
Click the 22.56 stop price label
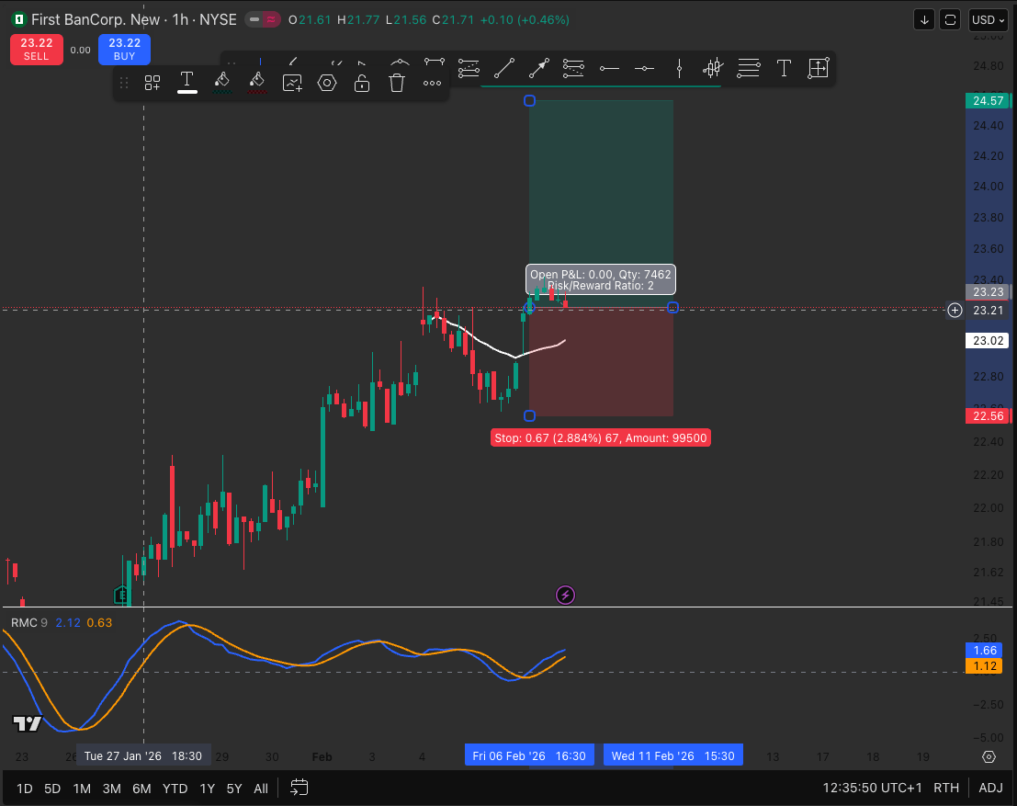[988, 416]
